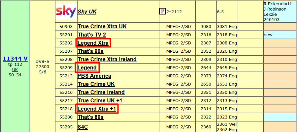Click the 2-2112 encryption text

[x=174, y=12]
